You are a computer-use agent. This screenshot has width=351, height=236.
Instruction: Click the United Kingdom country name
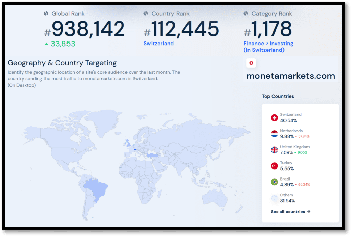click(295, 147)
